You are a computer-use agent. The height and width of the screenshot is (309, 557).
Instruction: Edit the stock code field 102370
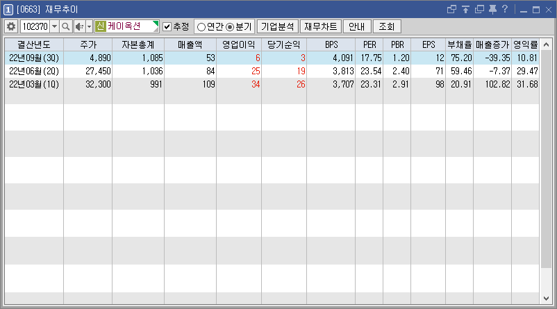pos(35,26)
